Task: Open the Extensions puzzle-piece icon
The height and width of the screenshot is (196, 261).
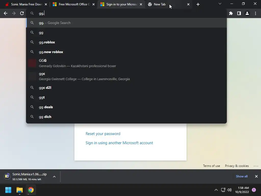Action: pyautogui.click(x=231, y=13)
